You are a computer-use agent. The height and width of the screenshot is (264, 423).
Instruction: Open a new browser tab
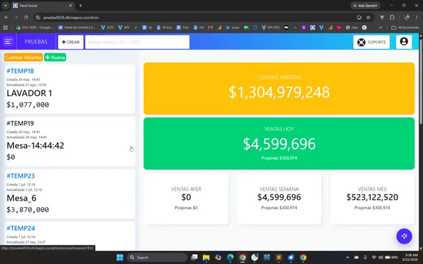pos(81,5)
